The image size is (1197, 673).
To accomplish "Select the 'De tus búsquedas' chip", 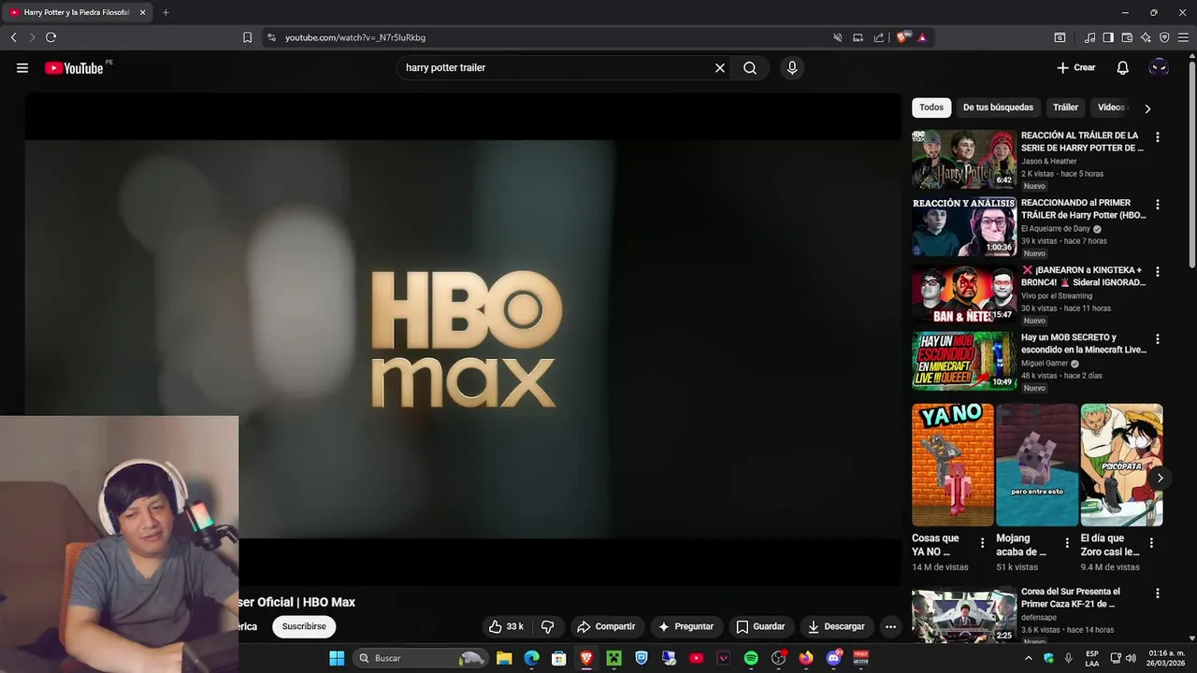I will [x=998, y=107].
